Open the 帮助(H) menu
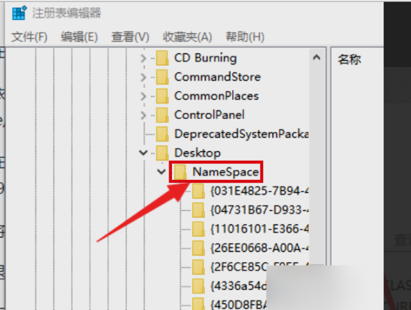 click(x=245, y=37)
